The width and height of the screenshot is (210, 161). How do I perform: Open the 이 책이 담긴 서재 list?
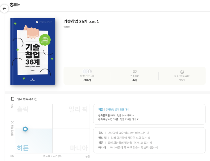coord(87,76)
